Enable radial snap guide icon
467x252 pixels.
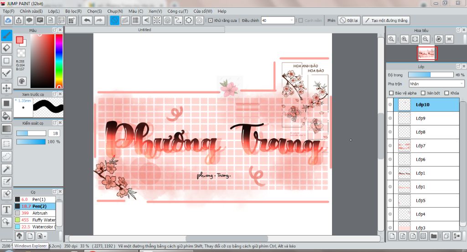pyautogui.click(x=157, y=20)
